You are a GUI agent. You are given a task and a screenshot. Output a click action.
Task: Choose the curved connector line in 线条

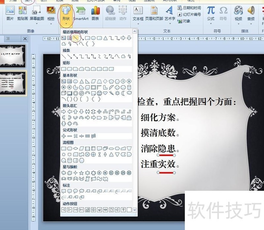(99, 56)
